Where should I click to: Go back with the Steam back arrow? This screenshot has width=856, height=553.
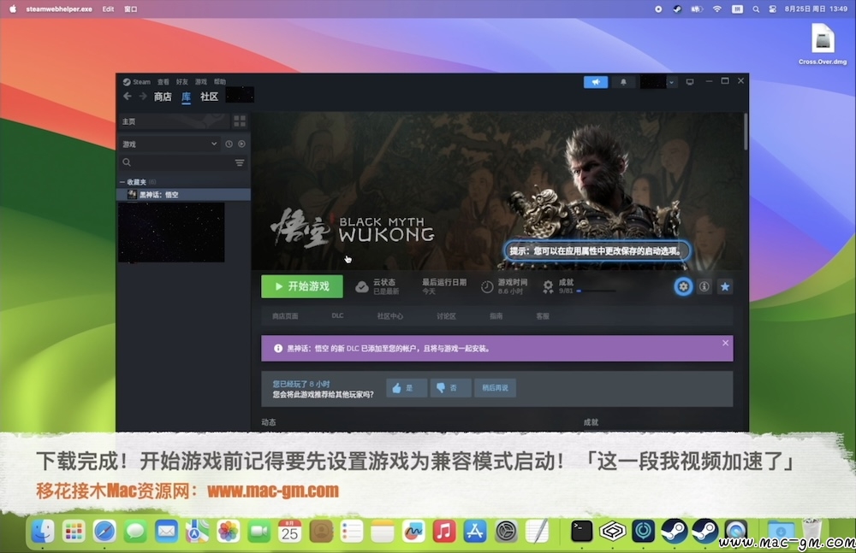(128, 97)
